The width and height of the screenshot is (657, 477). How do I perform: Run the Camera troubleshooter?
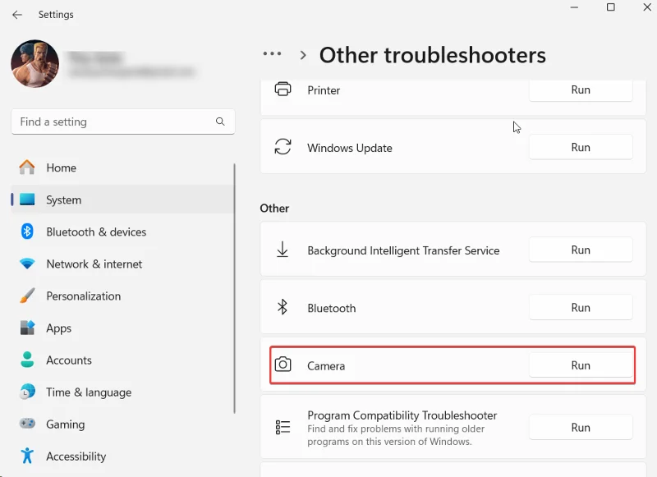pyautogui.click(x=581, y=365)
